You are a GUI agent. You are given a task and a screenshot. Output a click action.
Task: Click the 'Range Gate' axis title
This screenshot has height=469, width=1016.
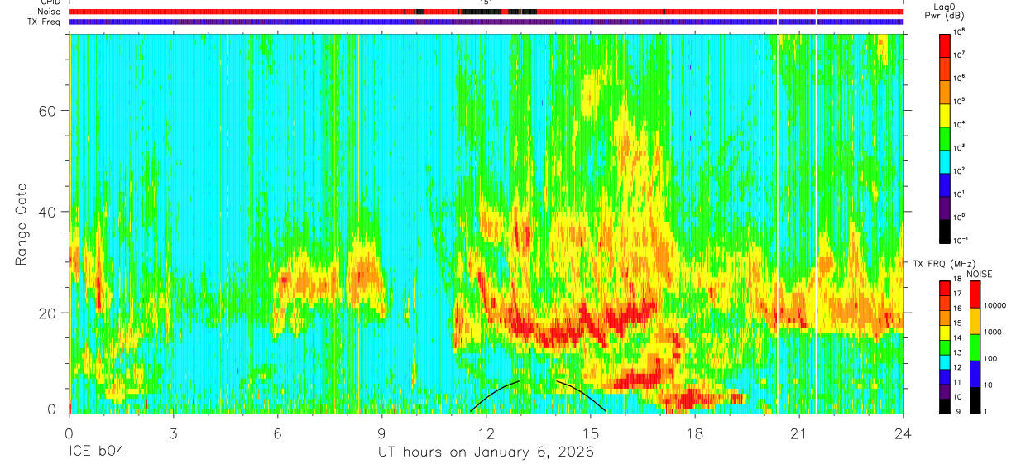click(x=21, y=225)
